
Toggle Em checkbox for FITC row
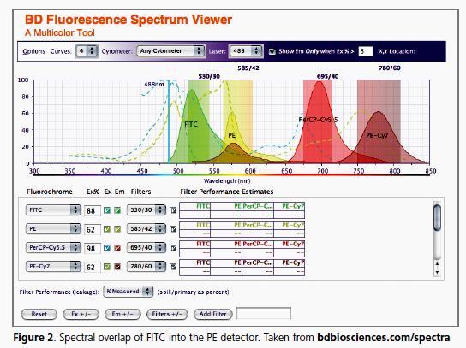(x=117, y=210)
